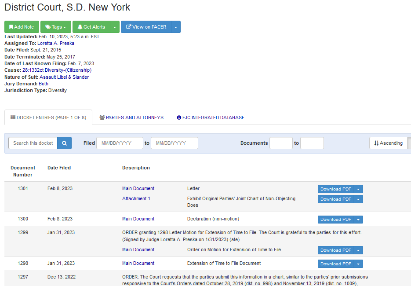Click View on PACER button
411x286 pixels.
(146, 27)
